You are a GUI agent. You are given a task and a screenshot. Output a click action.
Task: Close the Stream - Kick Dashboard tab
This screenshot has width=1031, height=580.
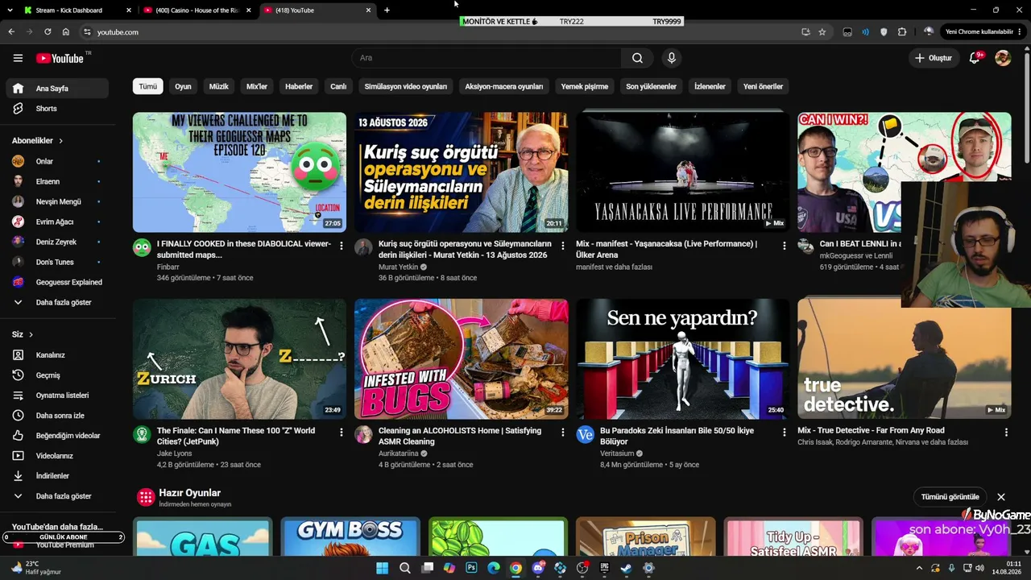point(129,10)
